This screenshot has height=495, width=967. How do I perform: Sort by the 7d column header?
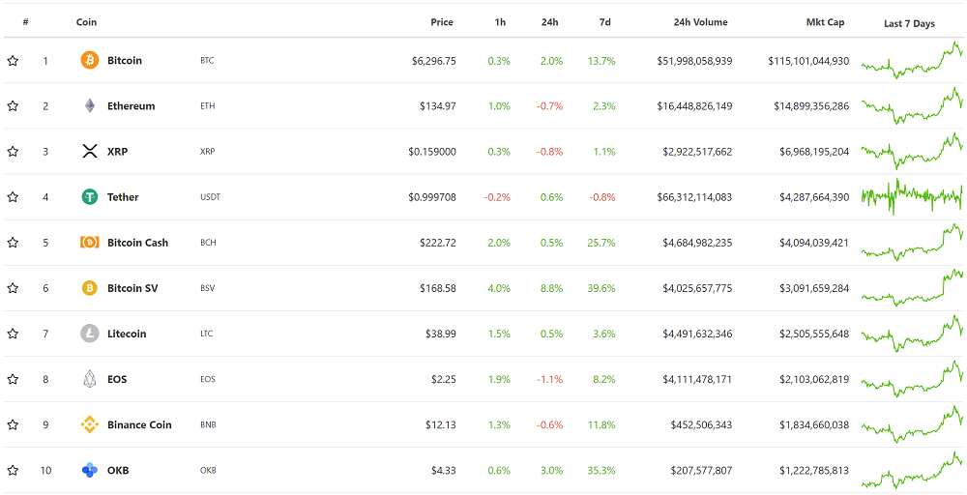pyautogui.click(x=605, y=22)
